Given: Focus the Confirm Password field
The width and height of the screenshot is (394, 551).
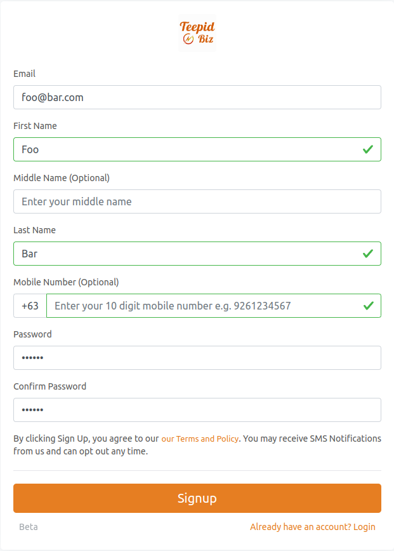Looking at the screenshot, I should click(197, 410).
